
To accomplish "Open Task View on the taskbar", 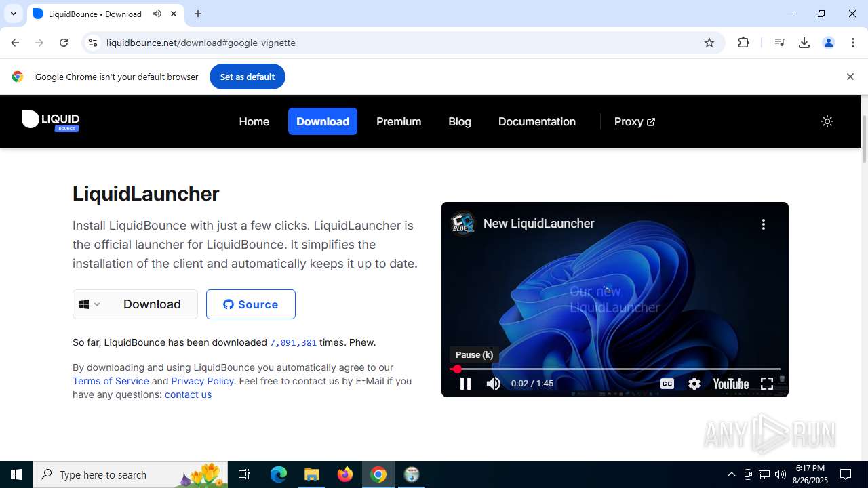I will pos(244,474).
